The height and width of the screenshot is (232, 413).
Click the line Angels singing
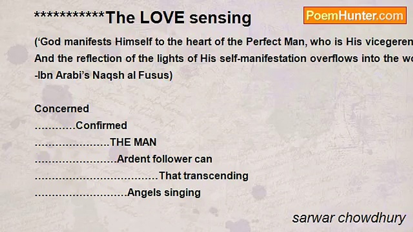pyautogui.click(x=164, y=193)
